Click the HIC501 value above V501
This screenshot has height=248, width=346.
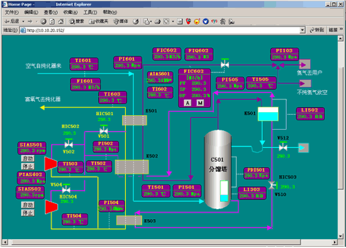[104, 120]
